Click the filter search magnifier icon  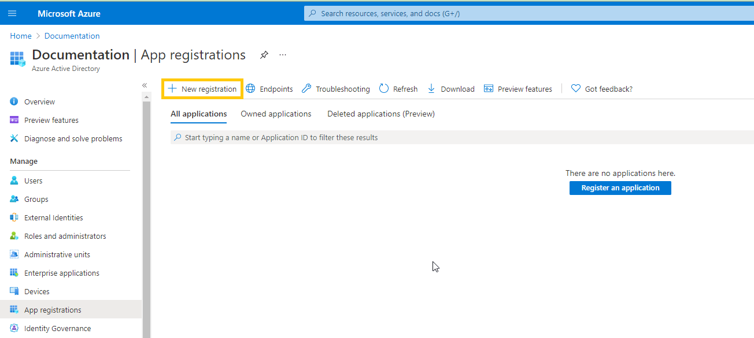pyautogui.click(x=178, y=137)
